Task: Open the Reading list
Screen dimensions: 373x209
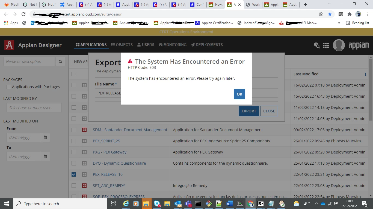Action: click(358, 23)
